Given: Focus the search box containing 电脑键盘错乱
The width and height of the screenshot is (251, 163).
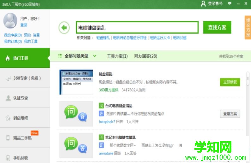Looking at the screenshot, I should tap(137, 27).
